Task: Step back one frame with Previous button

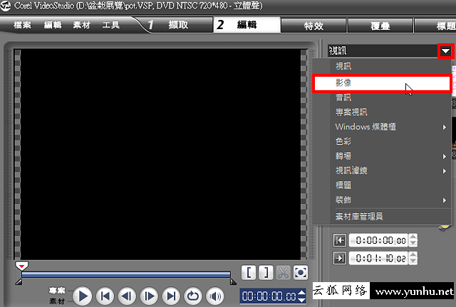Action: point(127,296)
